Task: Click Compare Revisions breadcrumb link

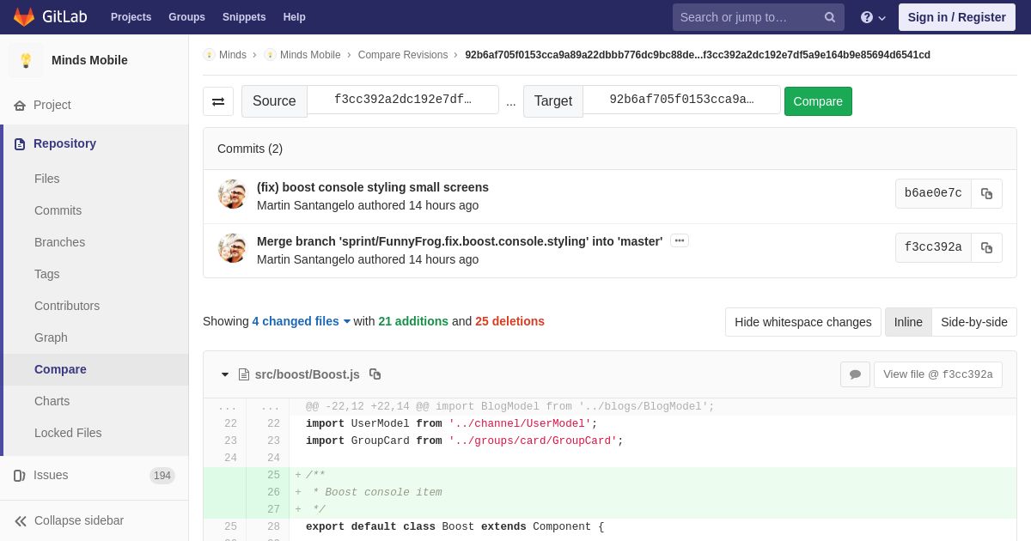Action: point(403,55)
